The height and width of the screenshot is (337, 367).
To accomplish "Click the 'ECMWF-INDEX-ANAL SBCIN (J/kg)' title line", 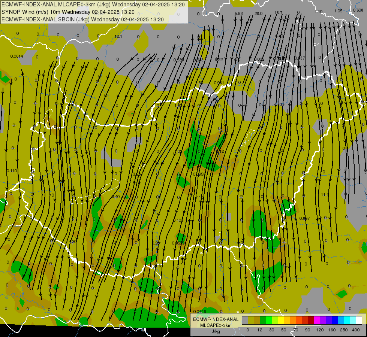I will (x=45, y=19).
